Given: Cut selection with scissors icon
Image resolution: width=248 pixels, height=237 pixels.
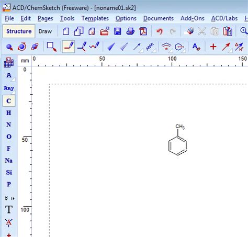Looking at the screenshot, I should pyautogui.click(x=202, y=31).
